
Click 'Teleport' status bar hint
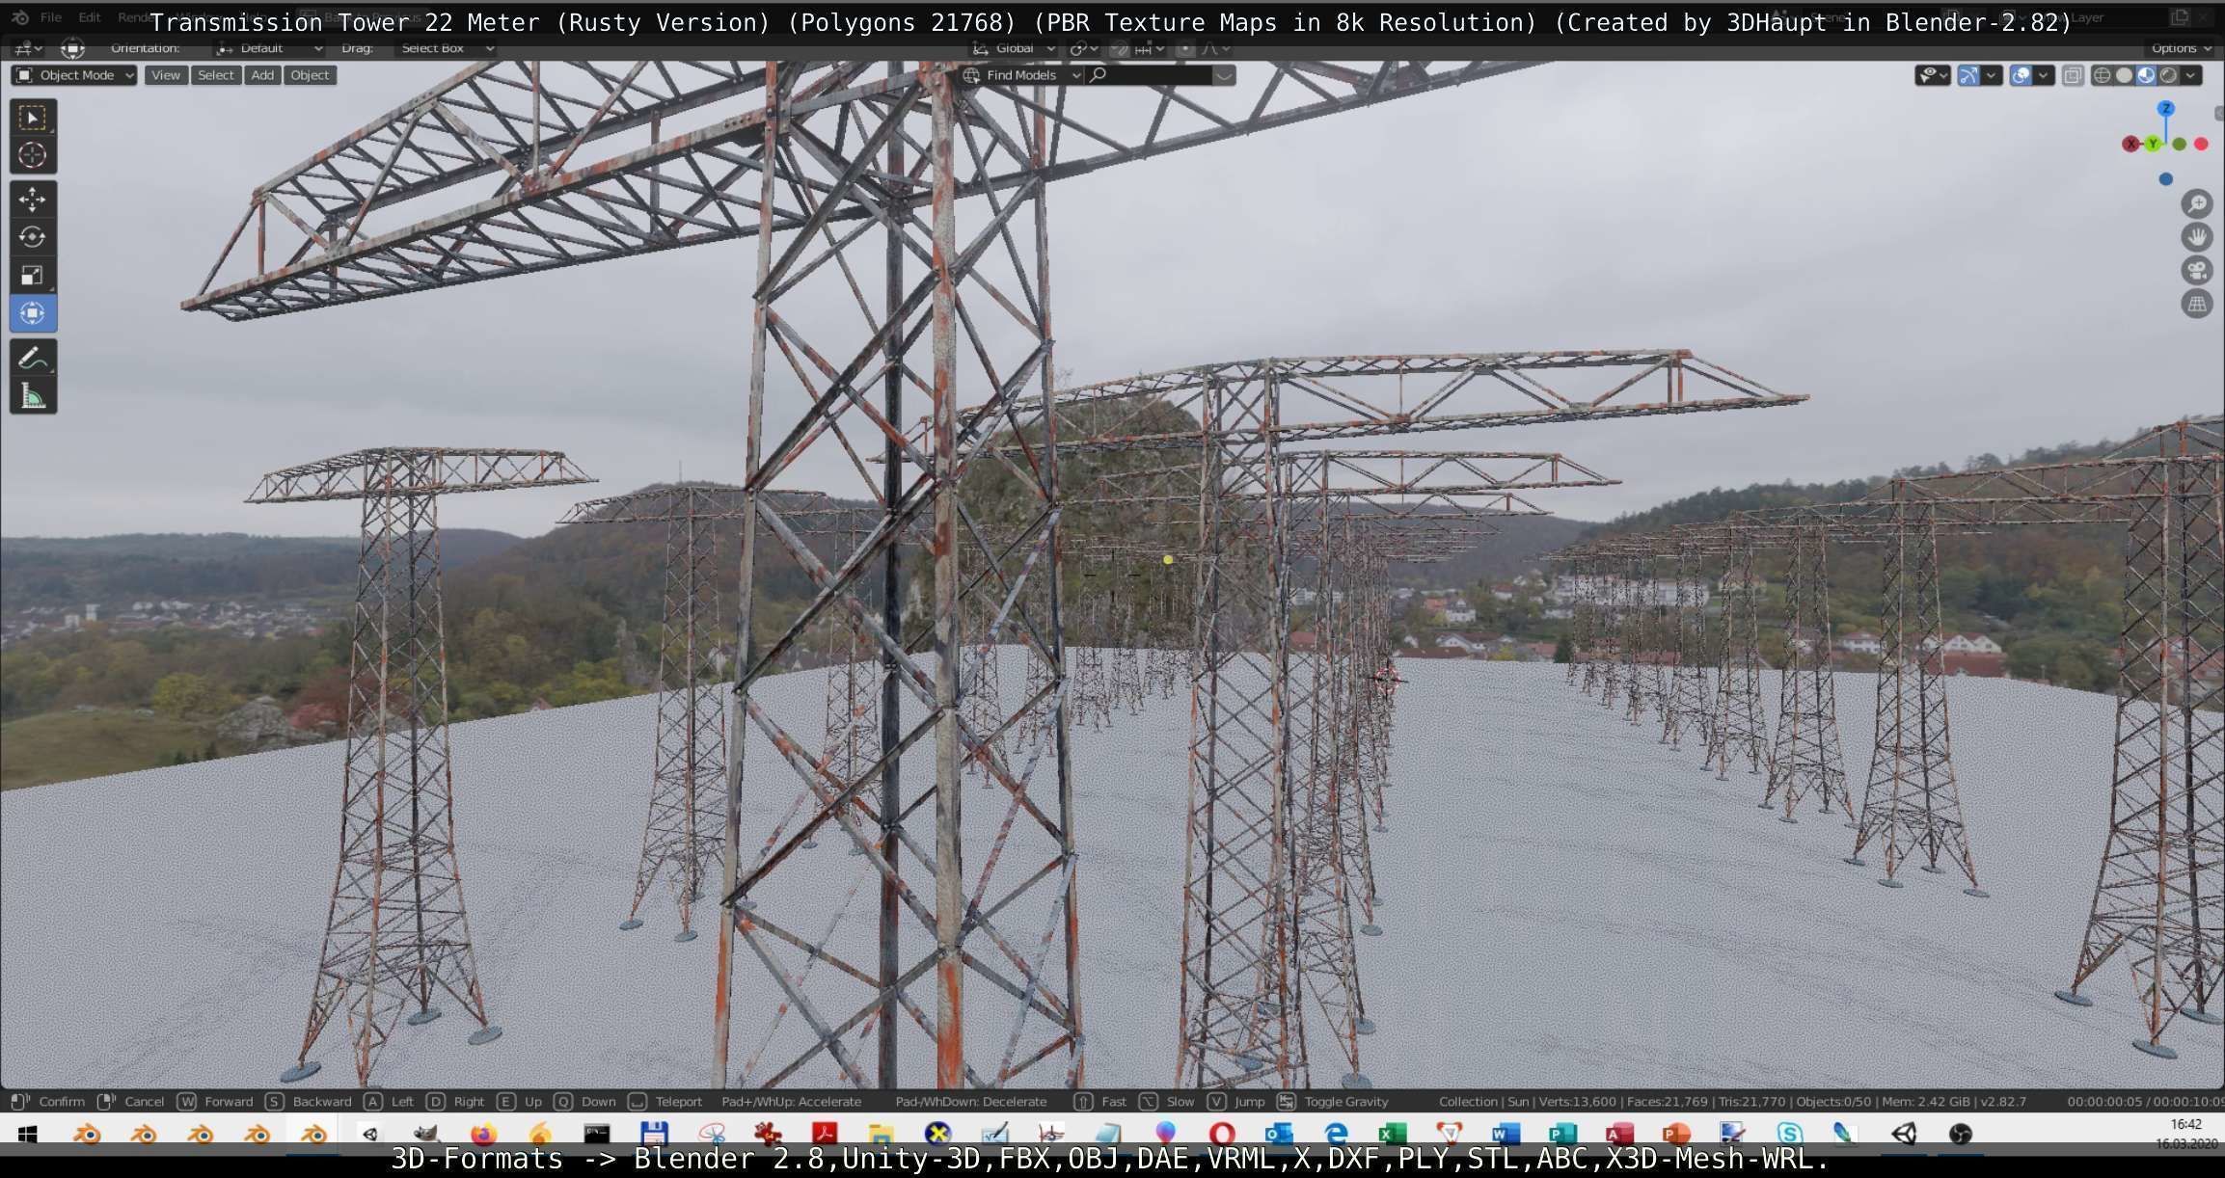[x=678, y=1101]
